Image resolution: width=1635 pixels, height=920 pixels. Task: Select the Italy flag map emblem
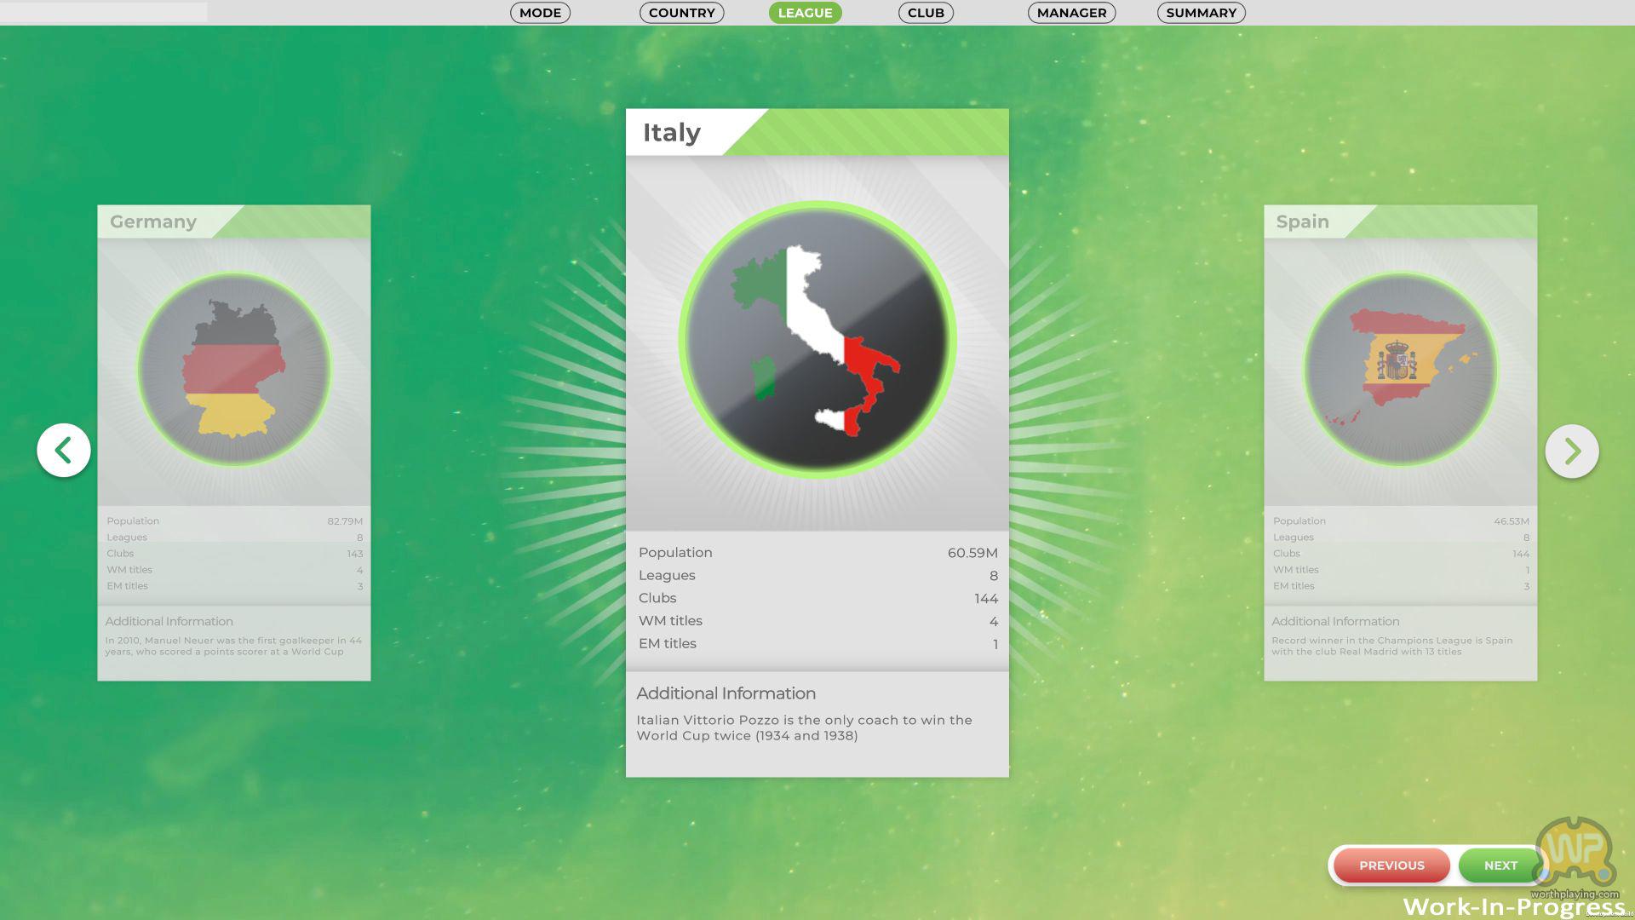coord(817,340)
